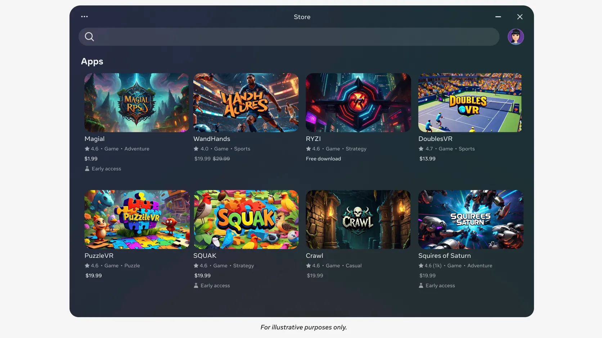Click the star rating icon beside DoublesVR
Image resolution: width=602 pixels, height=338 pixels.
(x=420, y=148)
